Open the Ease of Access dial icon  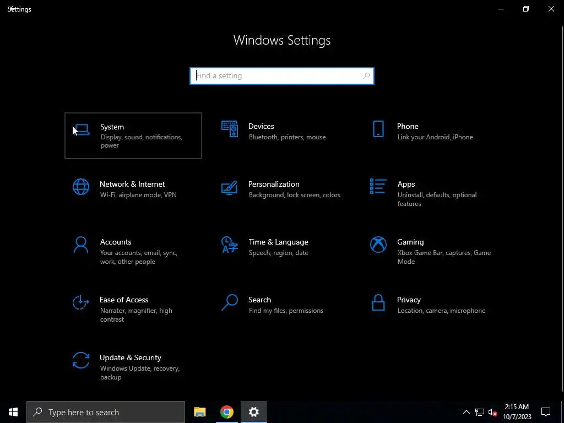click(x=80, y=302)
